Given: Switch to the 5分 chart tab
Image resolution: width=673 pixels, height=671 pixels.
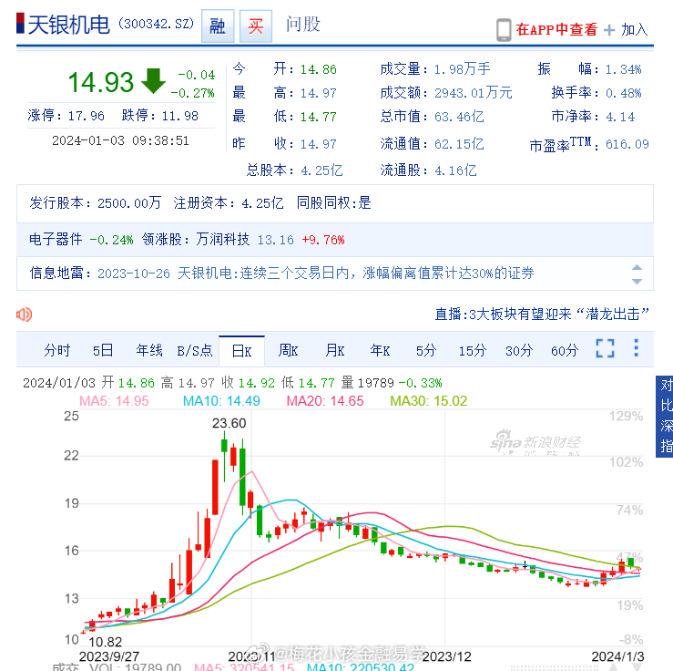Looking at the screenshot, I should point(426,350).
